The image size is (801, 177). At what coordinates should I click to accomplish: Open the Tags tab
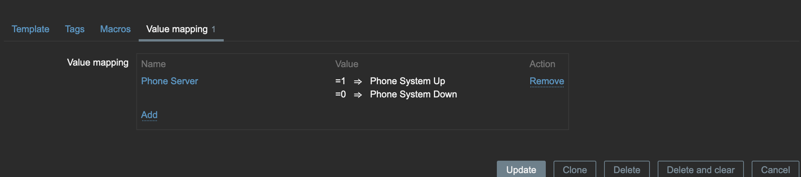[75, 29]
